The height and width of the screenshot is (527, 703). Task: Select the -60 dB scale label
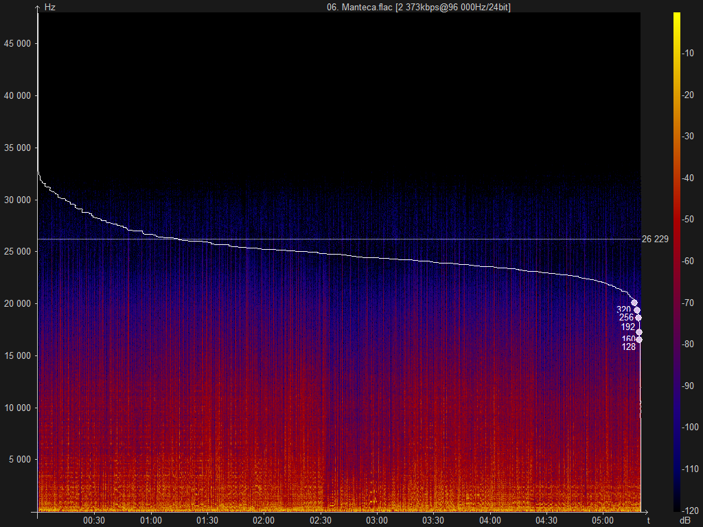[x=688, y=261]
